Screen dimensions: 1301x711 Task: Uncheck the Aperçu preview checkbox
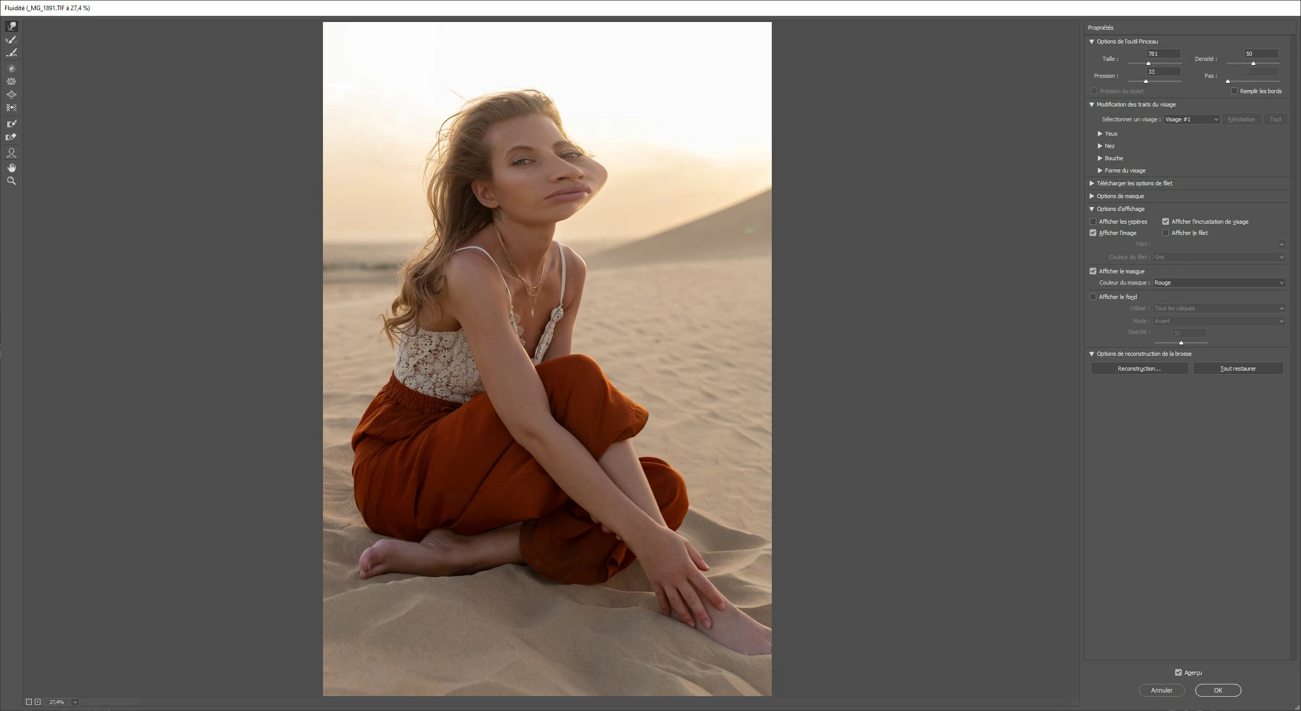point(1178,673)
